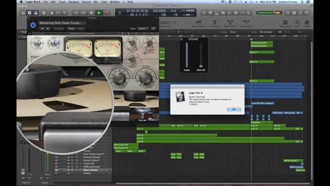330x186 pixels.
Task: Open the View Editor dropdown
Action: pos(143,29)
